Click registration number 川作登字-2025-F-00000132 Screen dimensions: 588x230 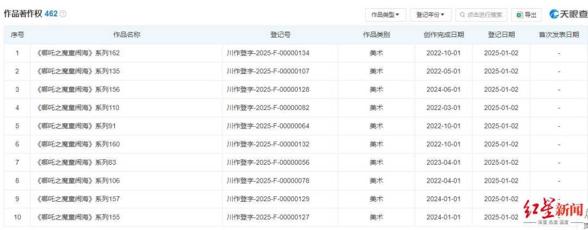(x=268, y=144)
